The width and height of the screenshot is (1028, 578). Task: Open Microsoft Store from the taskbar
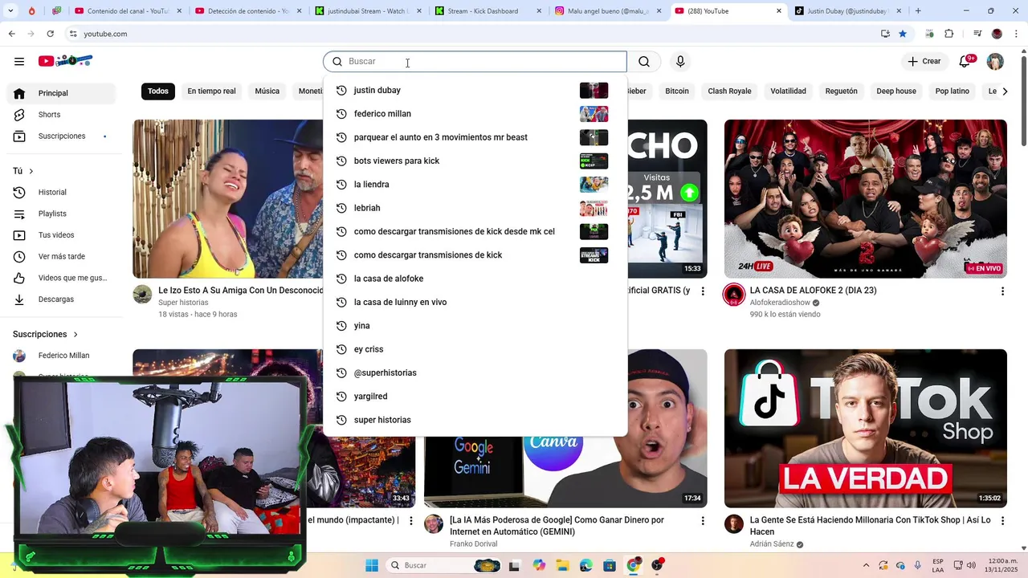[610, 566]
